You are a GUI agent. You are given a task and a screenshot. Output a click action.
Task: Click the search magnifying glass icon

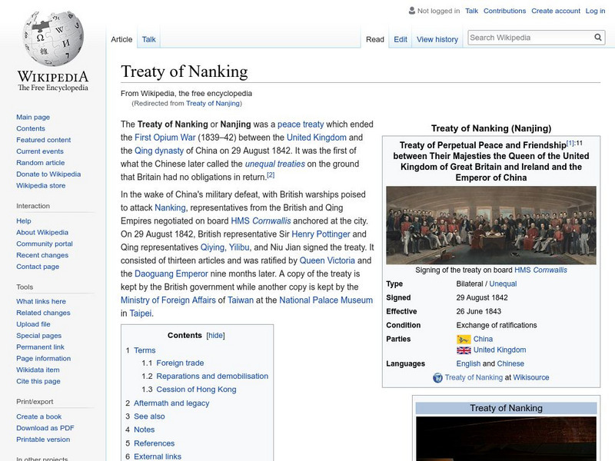tap(597, 36)
